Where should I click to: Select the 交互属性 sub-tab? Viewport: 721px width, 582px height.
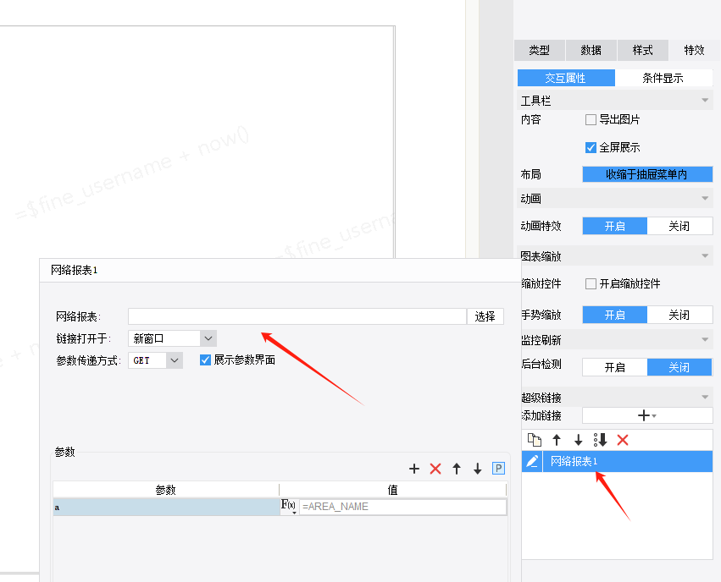point(566,78)
